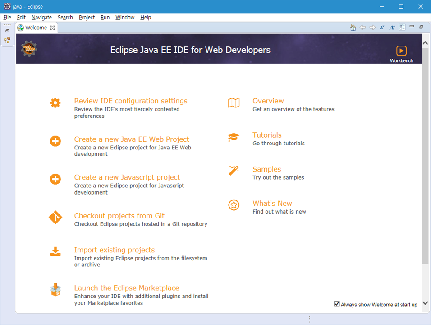Click the Samples magic wand icon
431x325 pixels.
(234, 171)
